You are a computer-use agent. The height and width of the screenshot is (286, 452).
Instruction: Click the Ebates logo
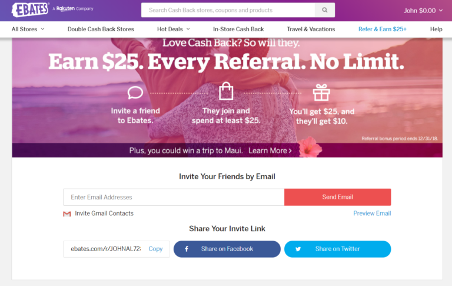(30, 9)
